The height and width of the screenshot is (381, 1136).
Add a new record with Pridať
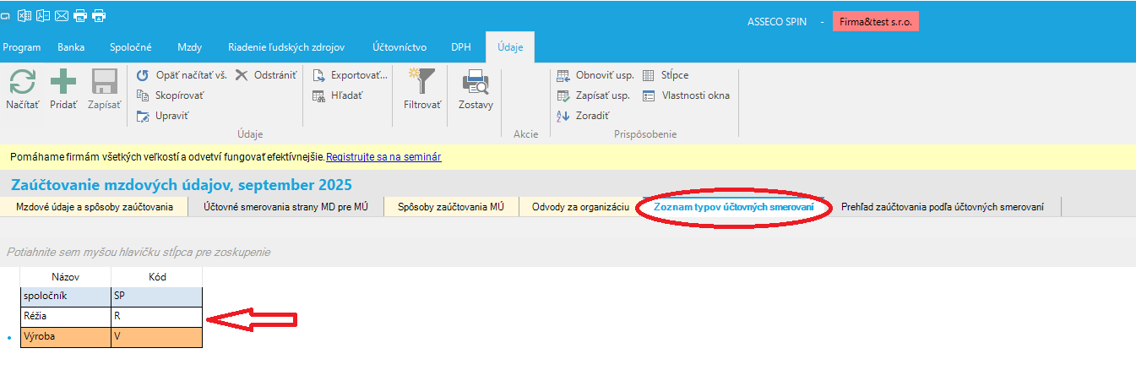tap(63, 89)
